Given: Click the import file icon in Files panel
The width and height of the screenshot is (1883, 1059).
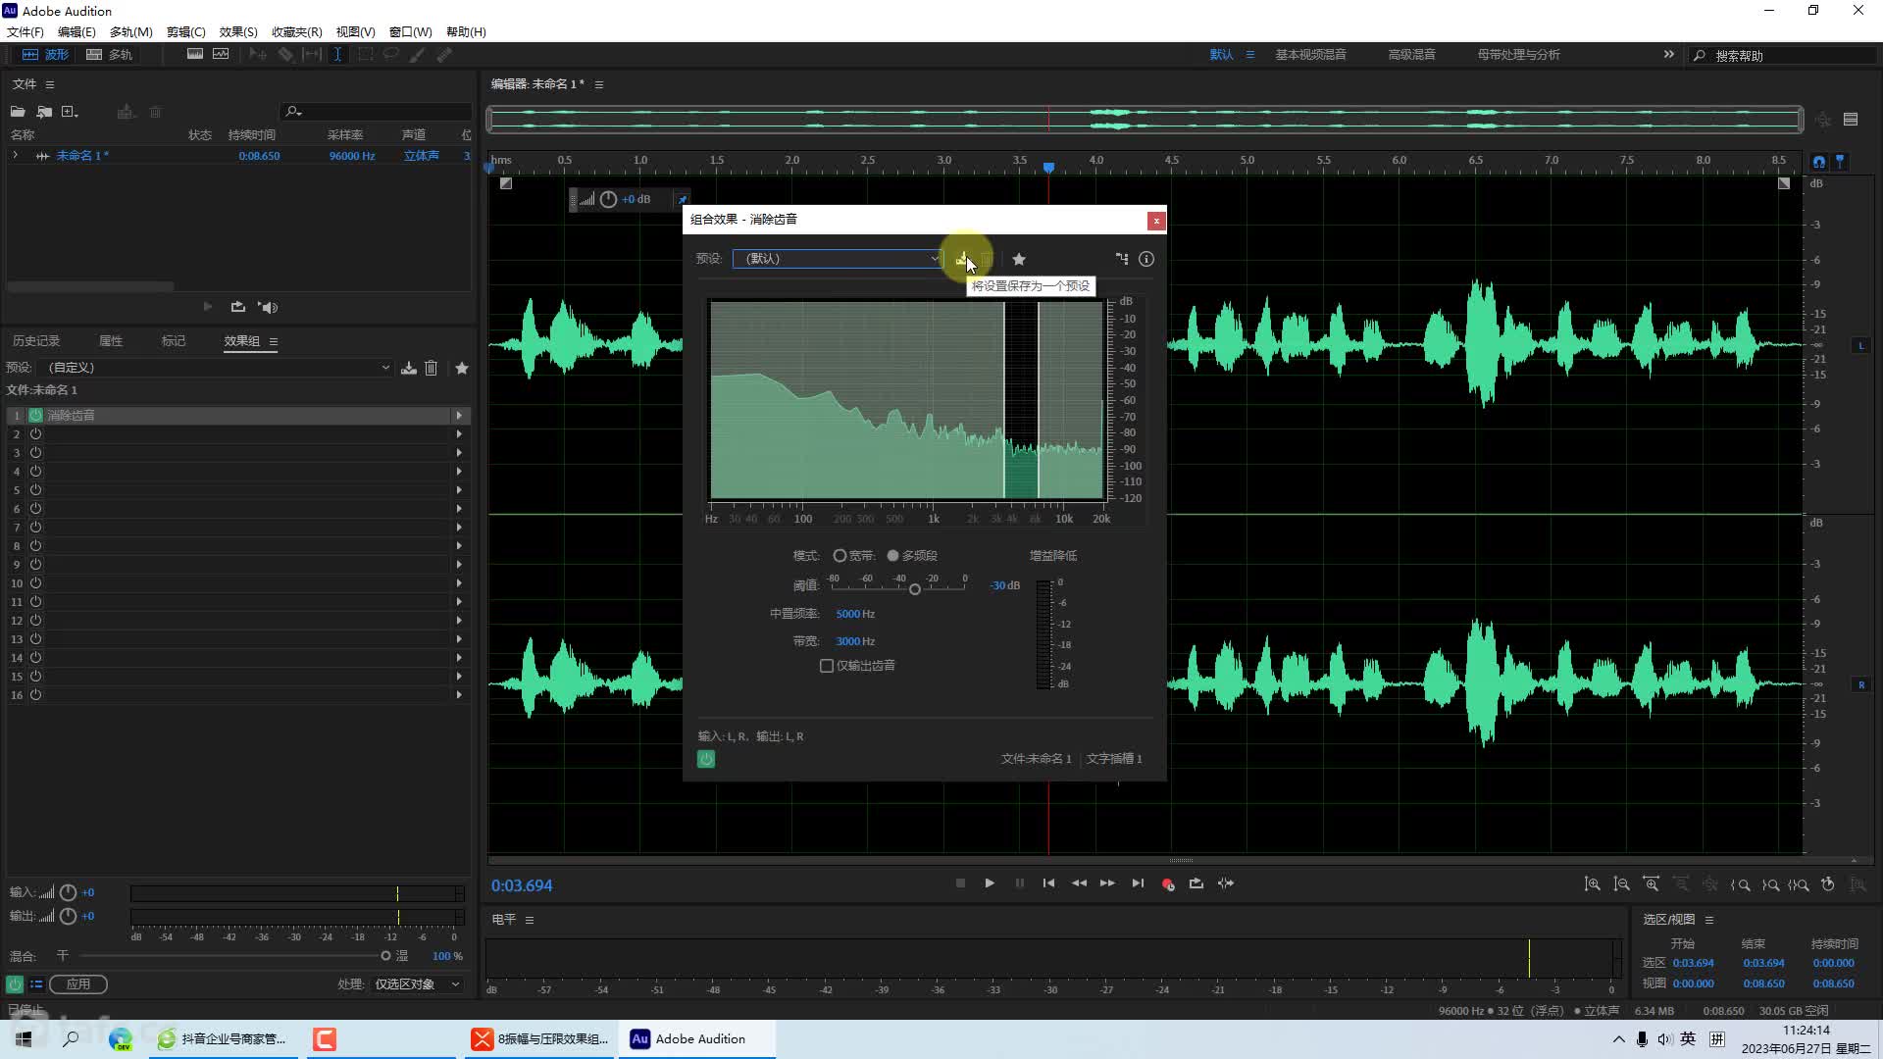Looking at the screenshot, I should click(x=44, y=112).
